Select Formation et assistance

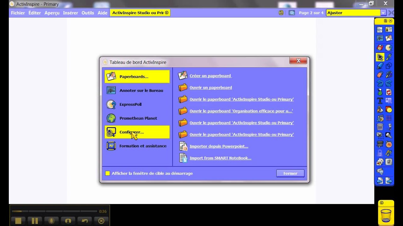tap(137, 146)
